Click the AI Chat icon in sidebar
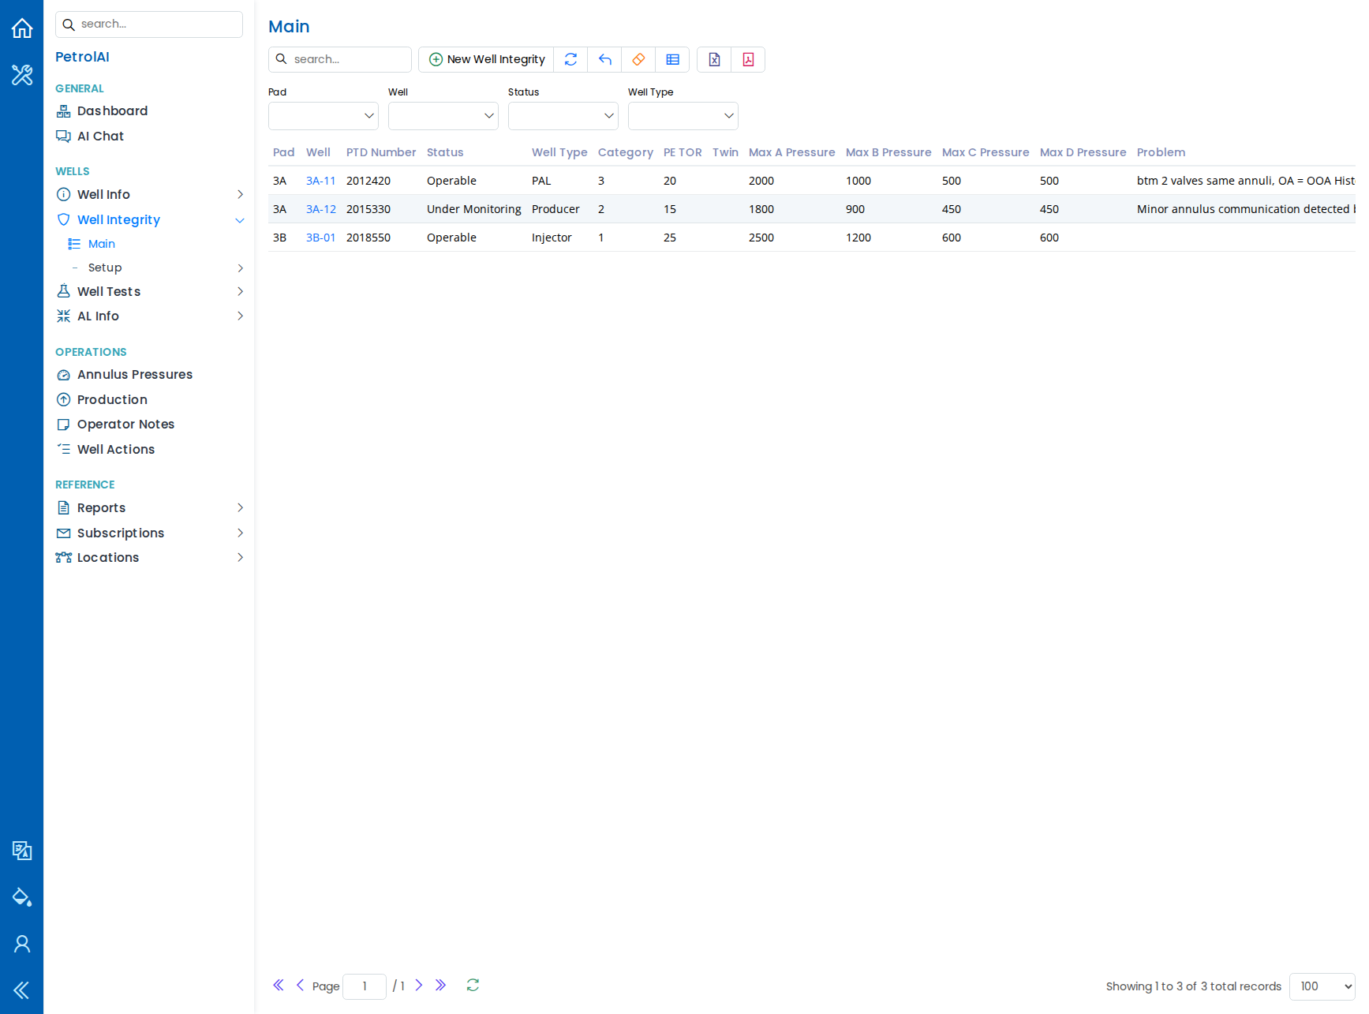The width and height of the screenshot is (1369, 1014). [64, 137]
